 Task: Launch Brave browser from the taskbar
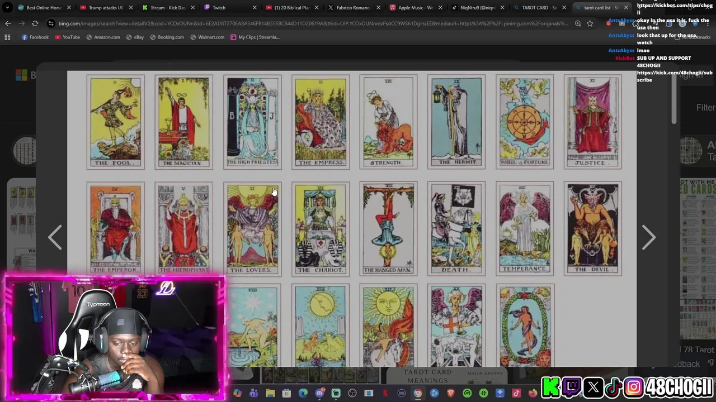451,393
